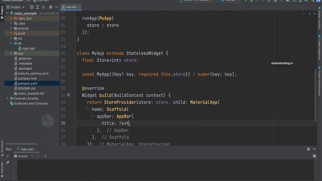Toggle code fold at line 34 AppBar
322x181 pixels.
(75, 116)
